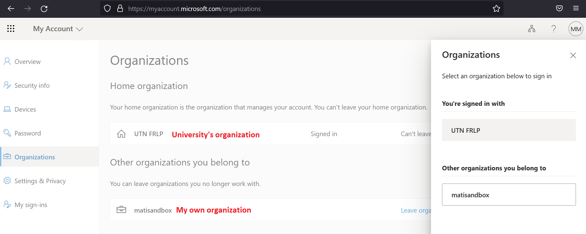Click the Settings & Privacy gear icon
This screenshot has width=586, height=234.
pyautogui.click(x=7, y=180)
